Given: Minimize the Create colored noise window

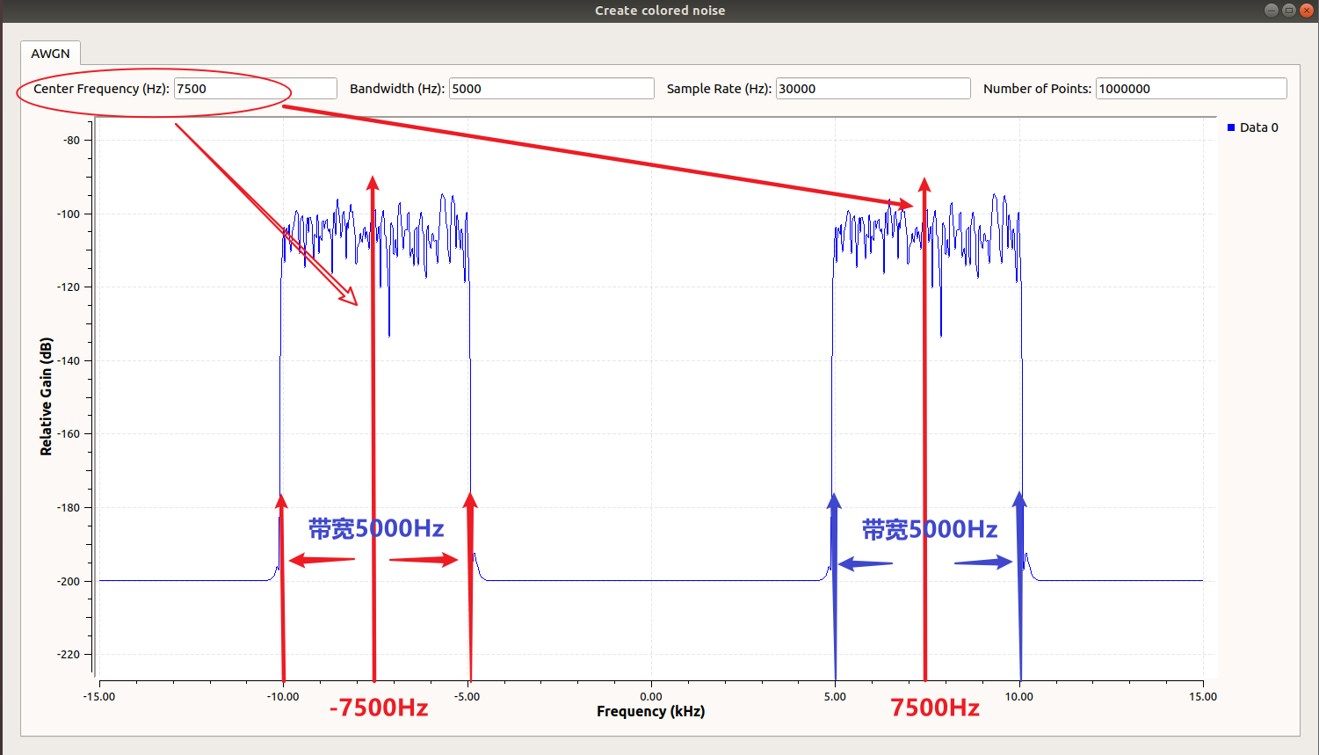Looking at the screenshot, I should click(1270, 10).
